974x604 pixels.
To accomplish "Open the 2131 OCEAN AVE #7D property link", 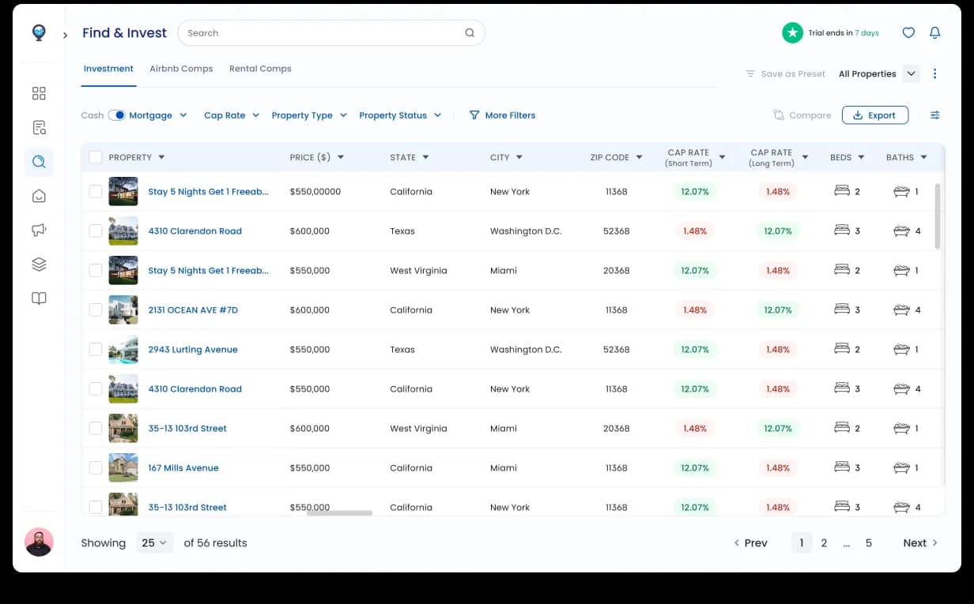I will pyautogui.click(x=193, y=310).
